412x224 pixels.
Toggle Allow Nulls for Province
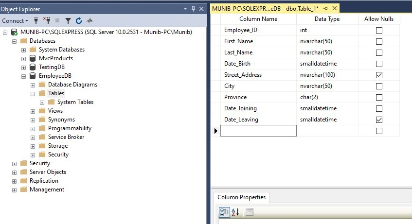[379, 98]
